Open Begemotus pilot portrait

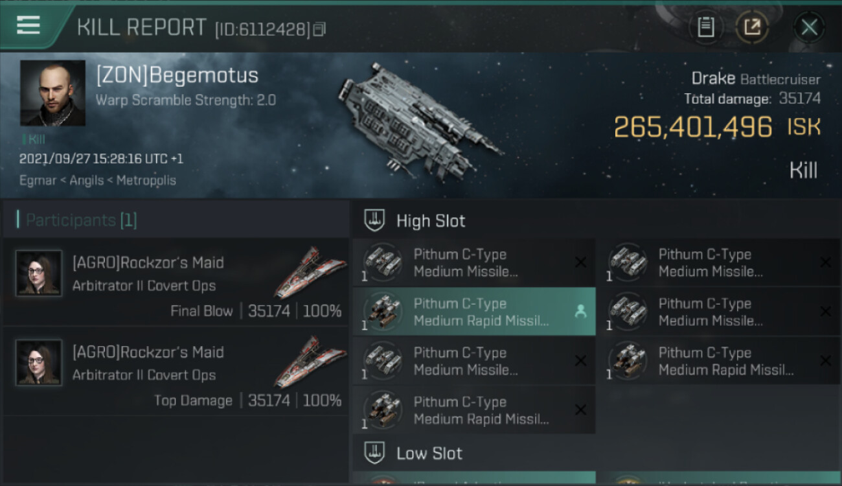[52, 93]
